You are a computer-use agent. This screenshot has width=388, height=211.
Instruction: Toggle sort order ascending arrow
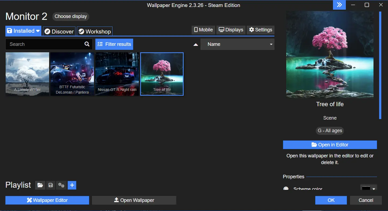(x=196, y=45)
